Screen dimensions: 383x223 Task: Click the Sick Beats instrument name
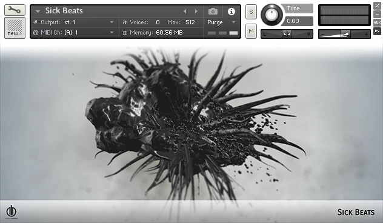coord(64,11)
